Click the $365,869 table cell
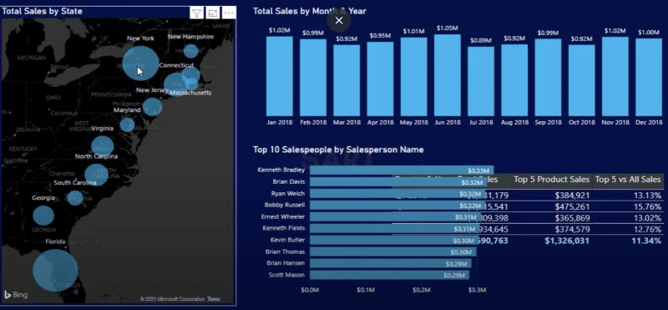This screenshot has height=310, width=668. [573, 218]
